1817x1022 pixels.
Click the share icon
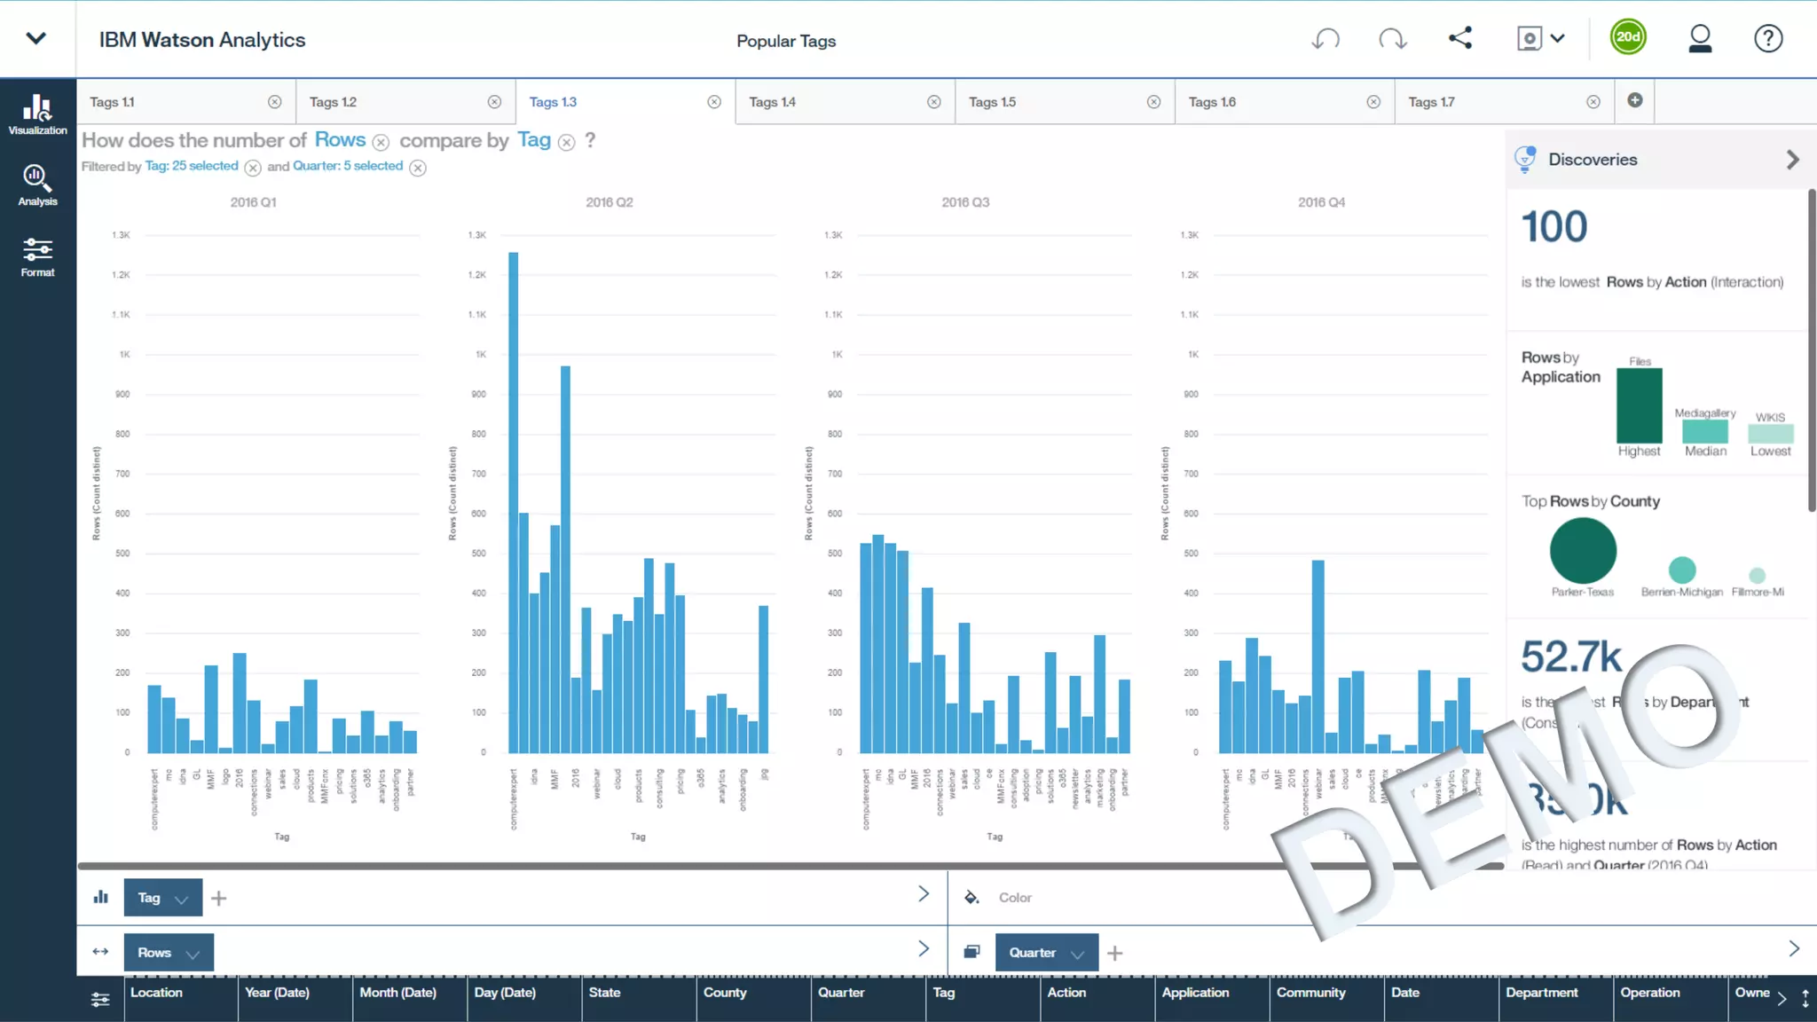click(1460, 38)
